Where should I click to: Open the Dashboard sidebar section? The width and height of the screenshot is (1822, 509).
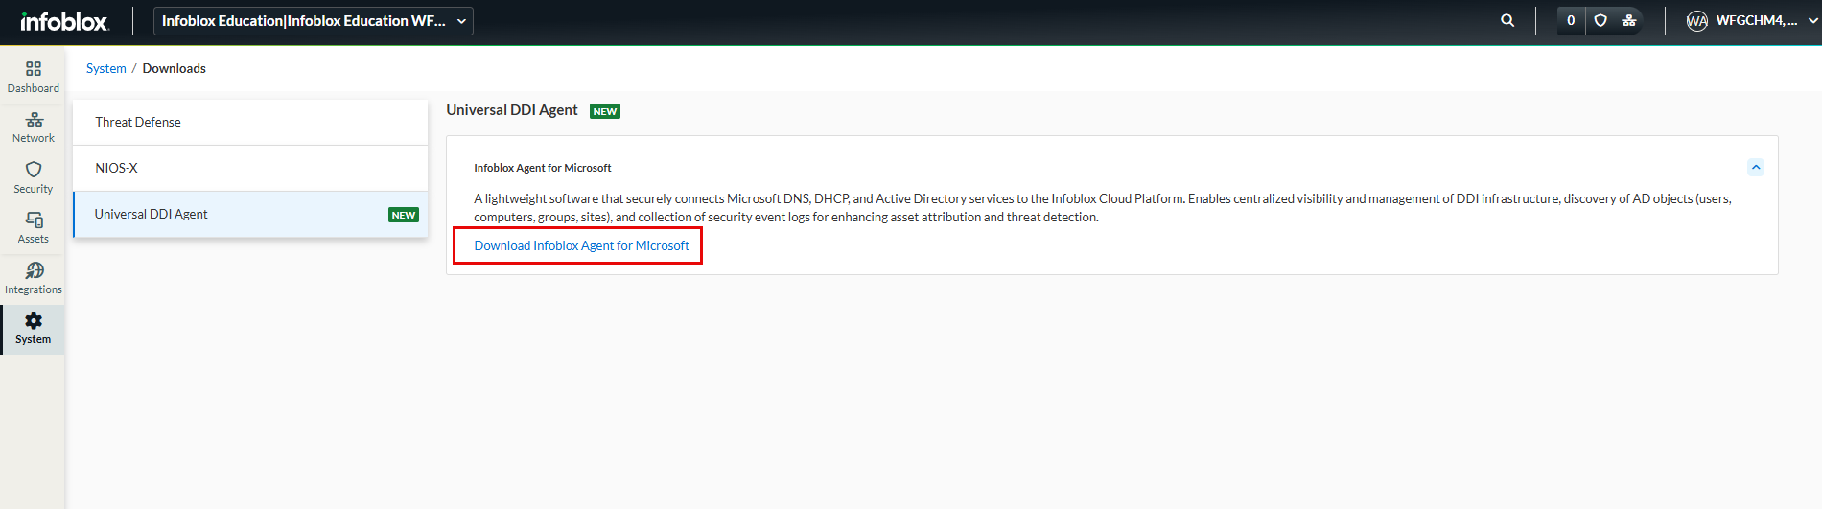(33, 77)
